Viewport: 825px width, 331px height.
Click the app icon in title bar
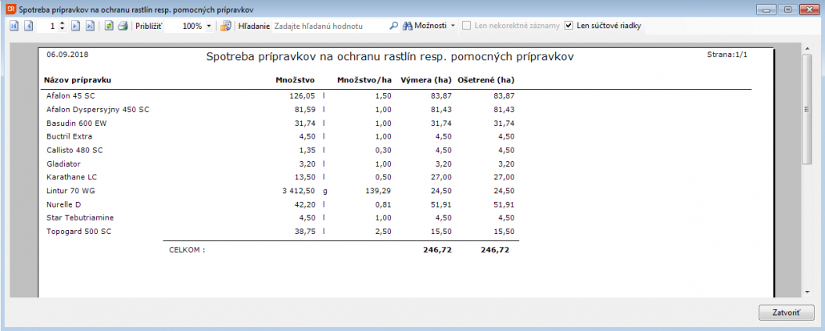pos(9,9)
